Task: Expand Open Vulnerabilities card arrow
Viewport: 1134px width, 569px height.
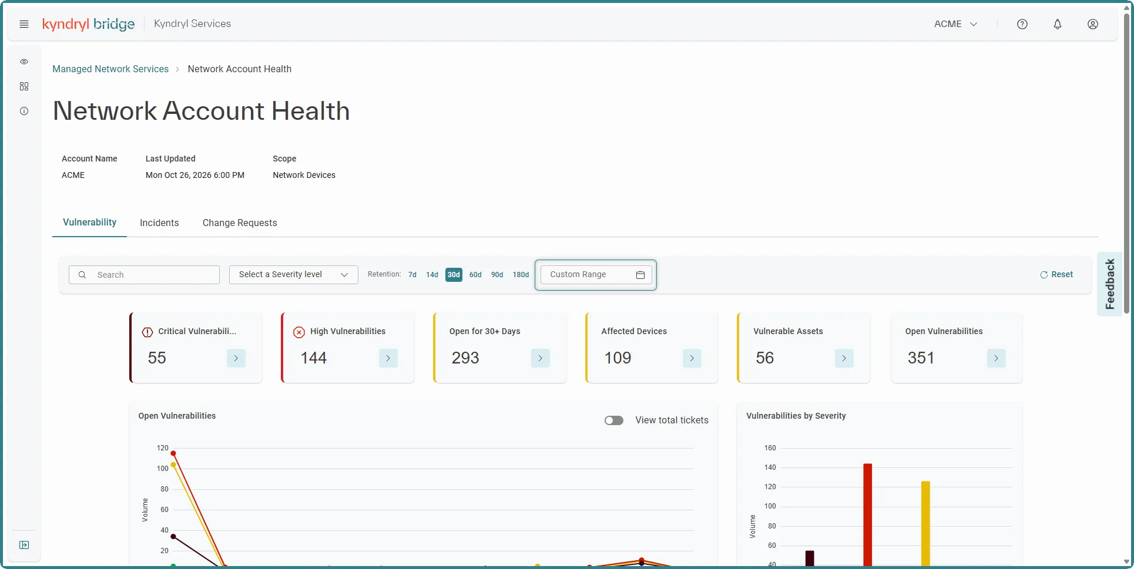Action: (x=997, y=358)
